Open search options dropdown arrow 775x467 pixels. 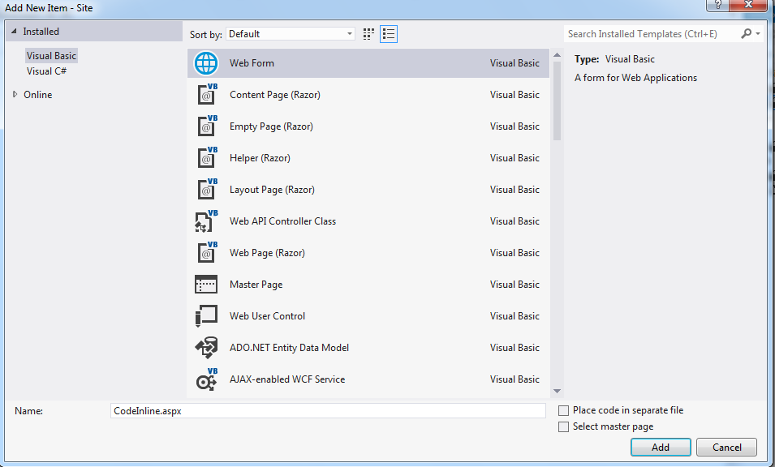tap(758, 33)
